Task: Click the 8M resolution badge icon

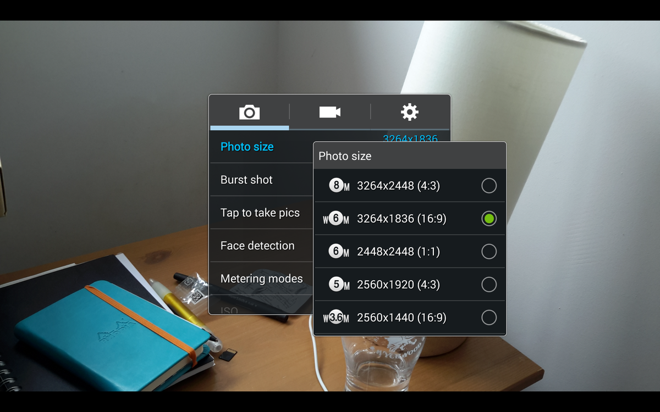Action: click(x=335, y=186)
